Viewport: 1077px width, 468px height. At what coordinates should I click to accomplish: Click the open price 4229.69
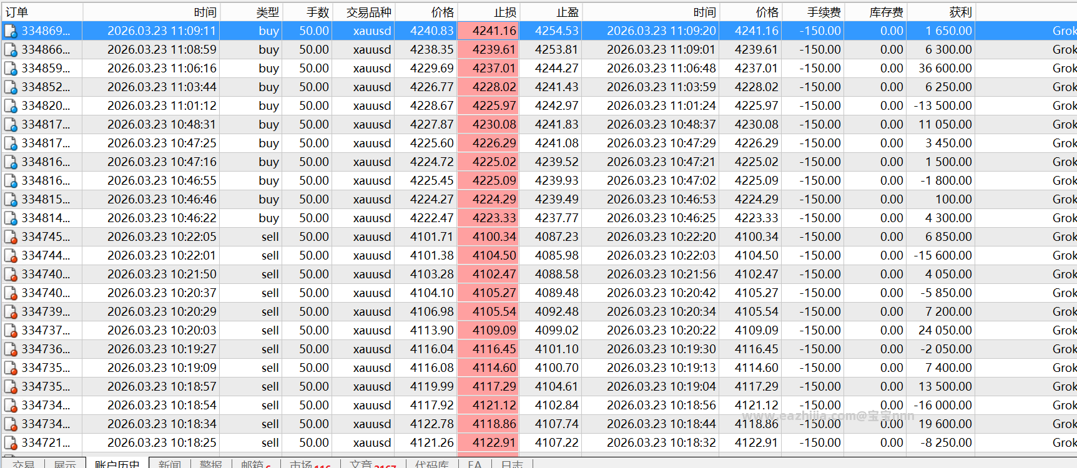tap(431, 69)
